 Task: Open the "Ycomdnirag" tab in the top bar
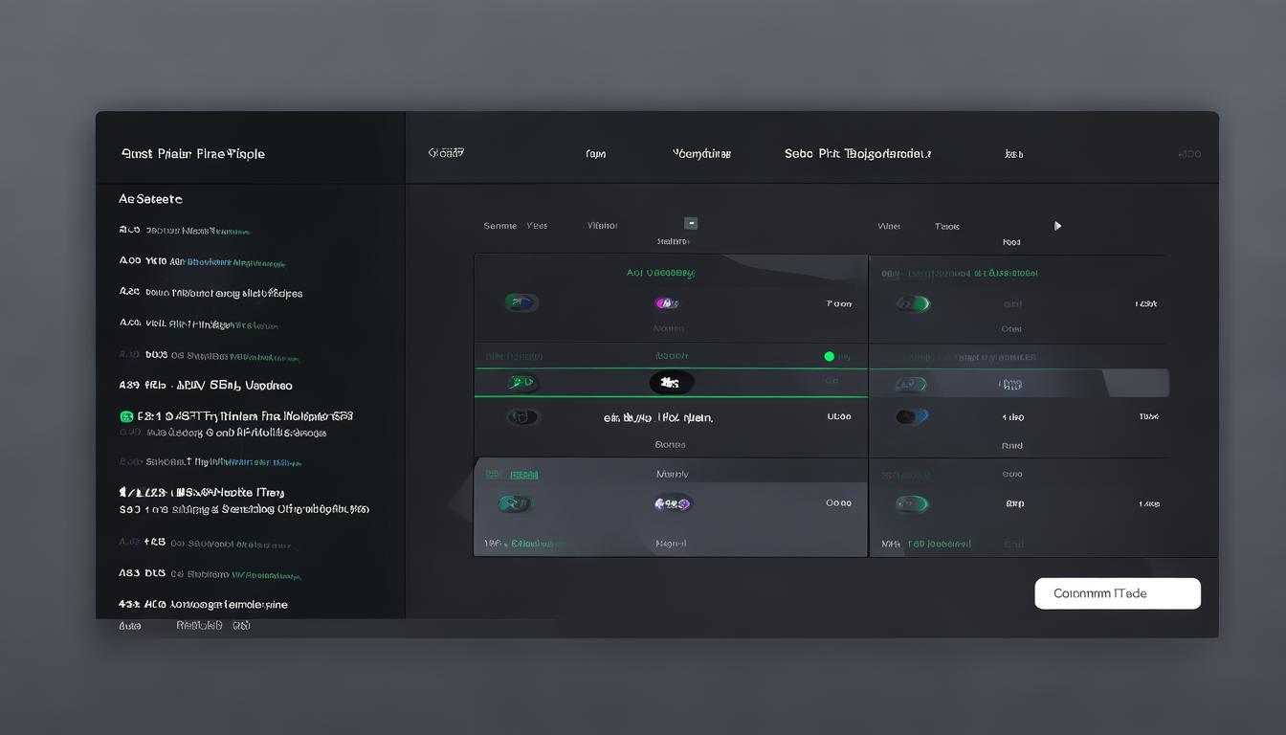coord(701,153)
